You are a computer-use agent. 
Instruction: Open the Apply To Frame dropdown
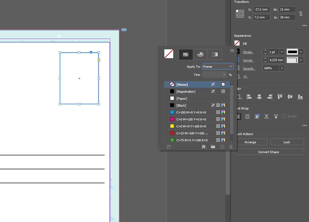218,66
